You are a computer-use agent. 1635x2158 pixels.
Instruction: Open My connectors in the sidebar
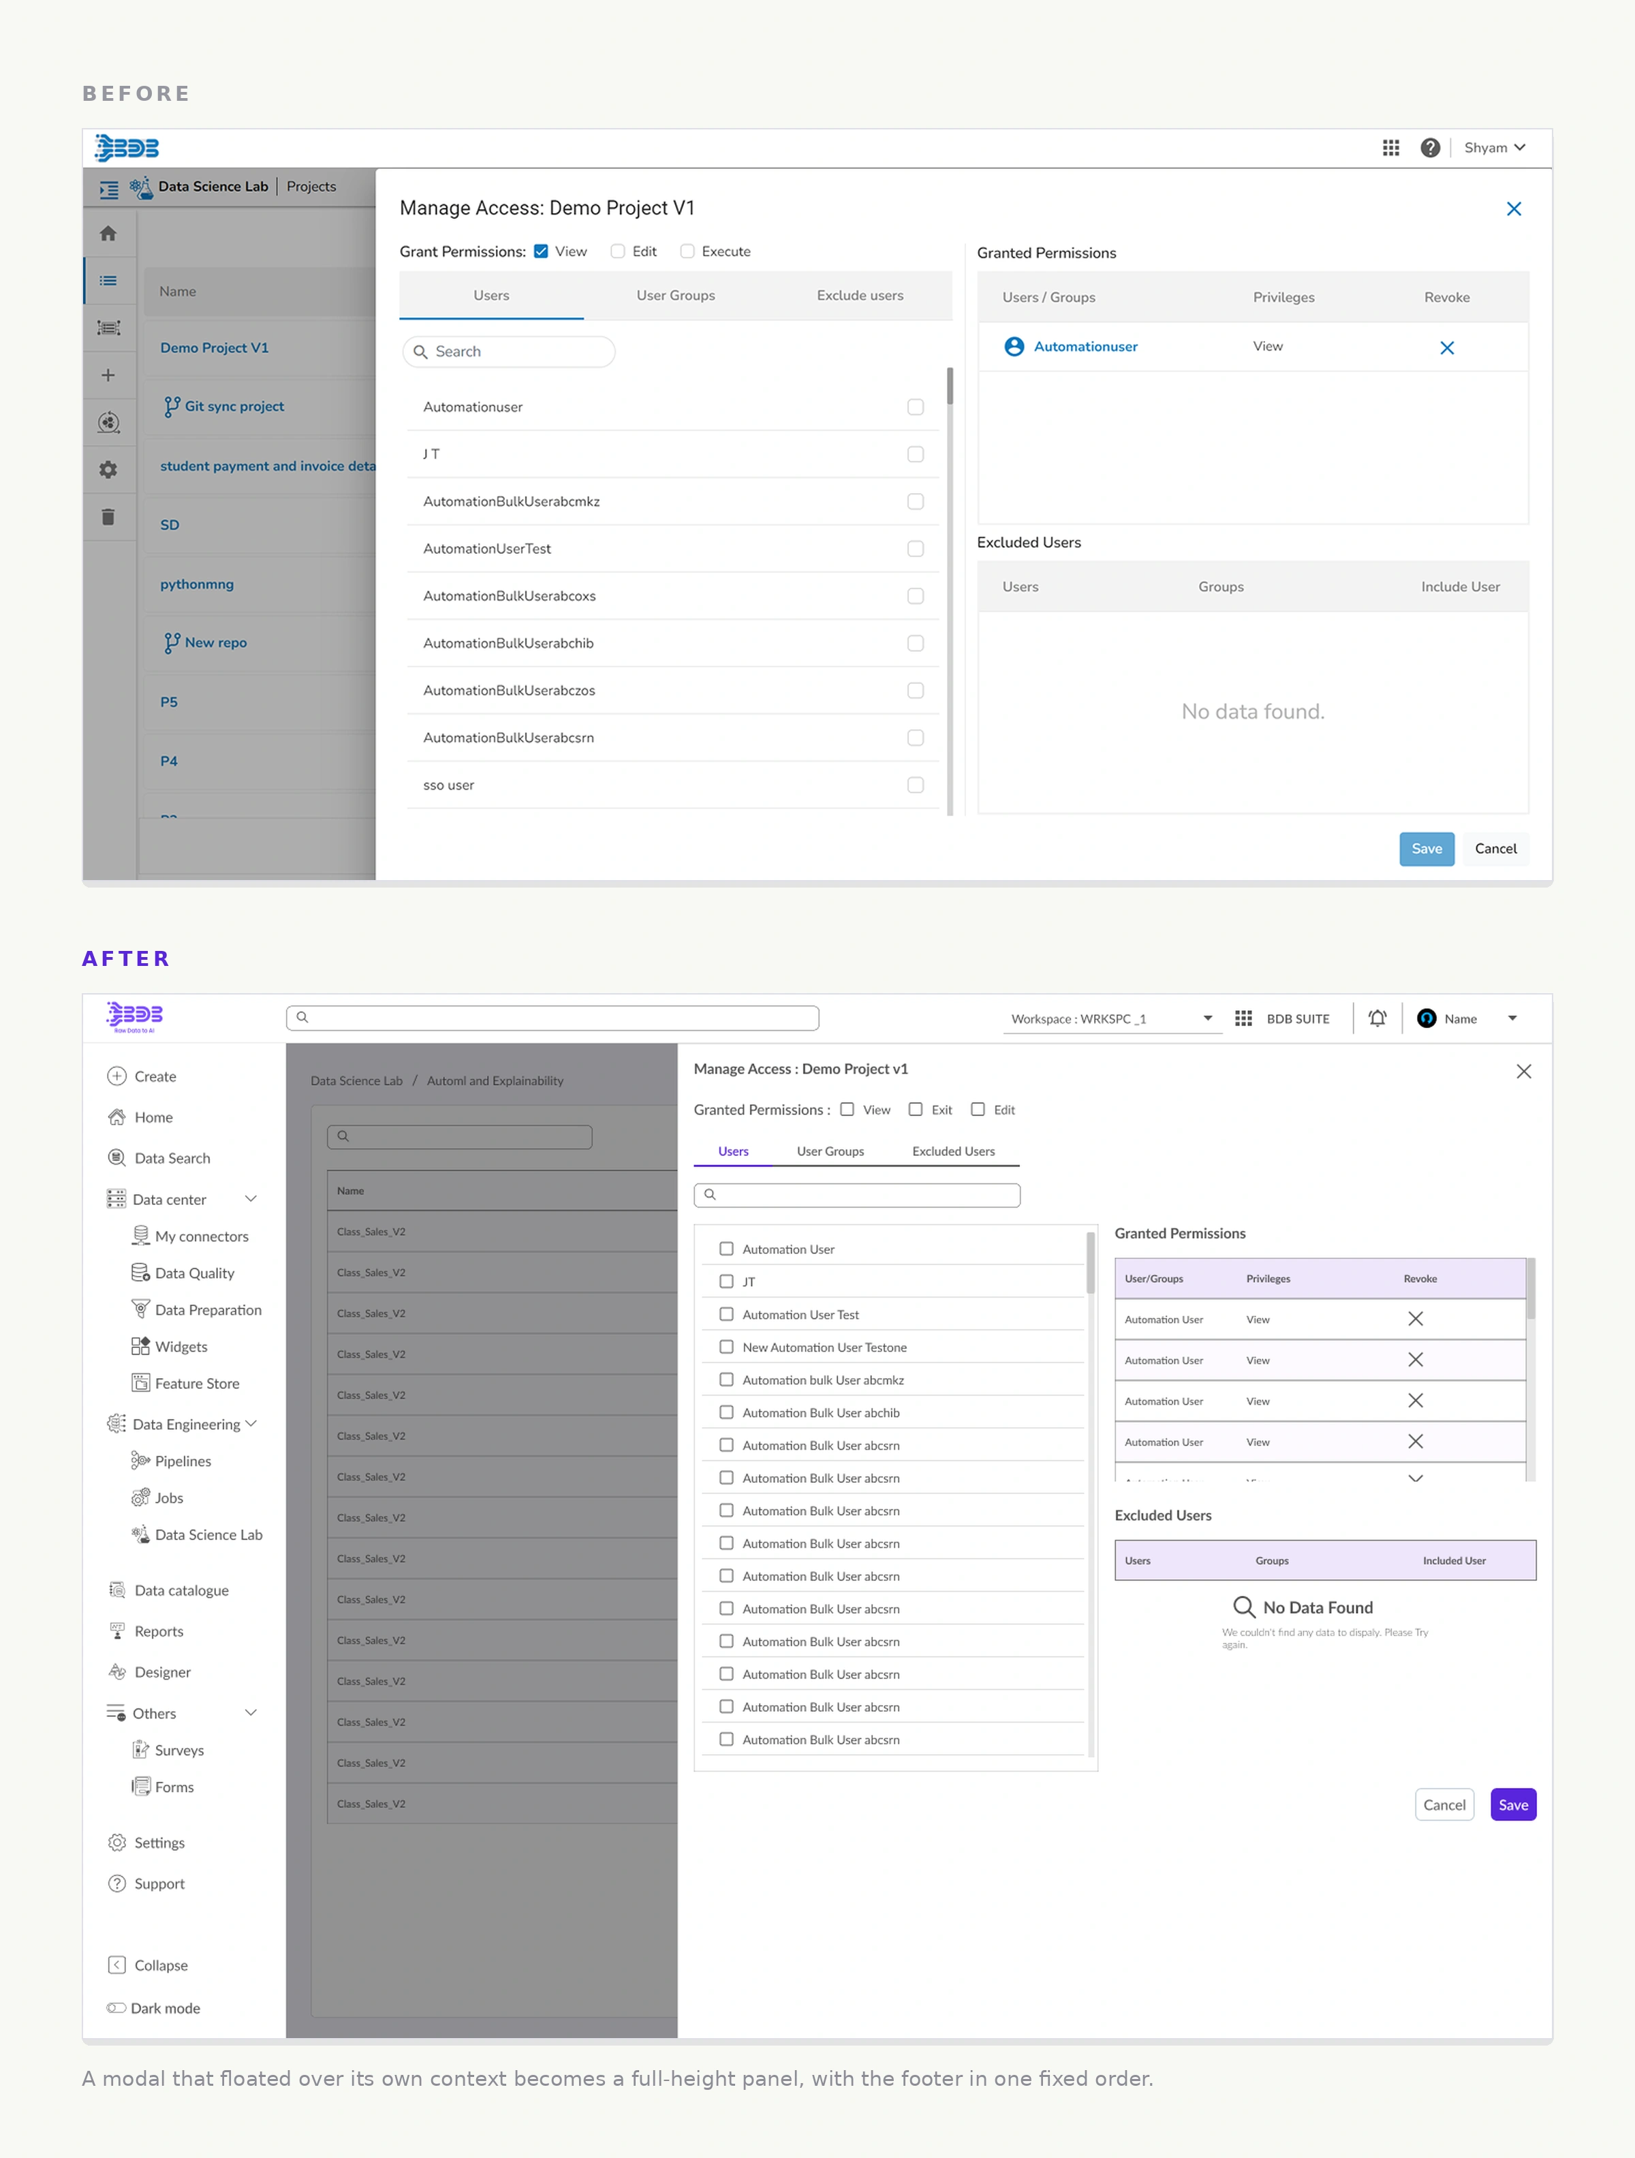click(201, 1236)
